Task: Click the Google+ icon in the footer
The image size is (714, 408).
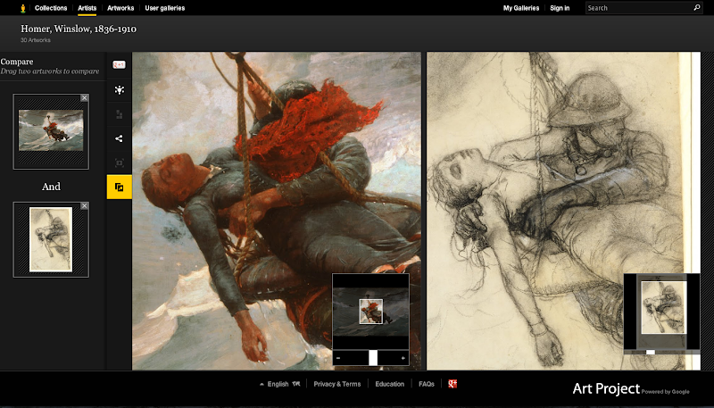Action: [452, 384]
